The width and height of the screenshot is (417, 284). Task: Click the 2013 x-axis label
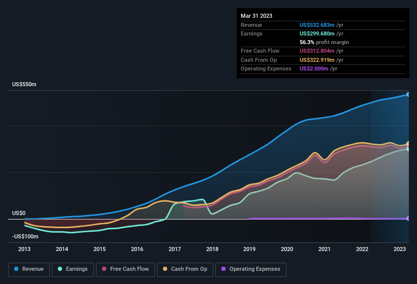[x=24, y=249]
